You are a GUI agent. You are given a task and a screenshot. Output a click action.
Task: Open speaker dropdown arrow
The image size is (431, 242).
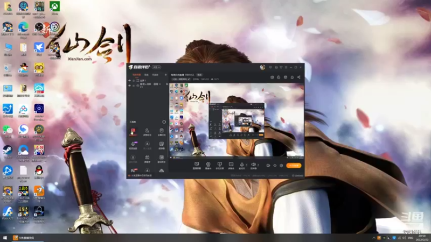pyautogui.click(x=258, y=165)
